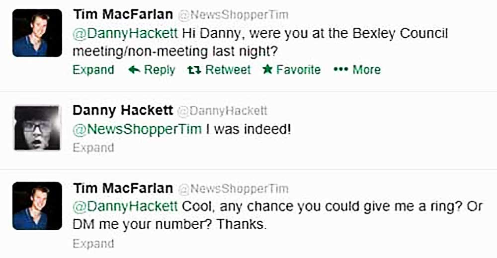Click the Danny Hackett display name
Screen dimensions: 497x258
(x=123, y=110)
